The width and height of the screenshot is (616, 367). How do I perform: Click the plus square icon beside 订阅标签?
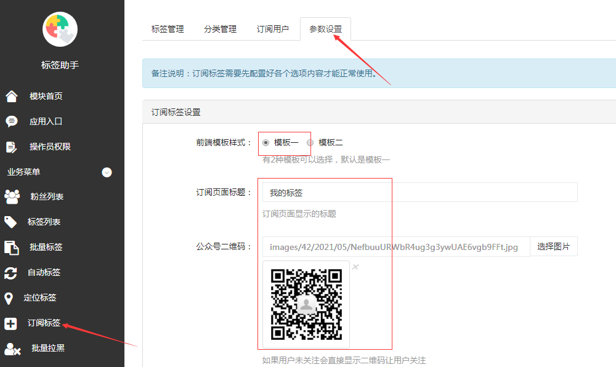click(x=10, y=323)
